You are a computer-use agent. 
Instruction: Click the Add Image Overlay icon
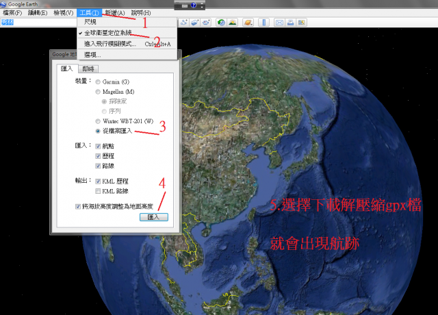point(194,23)
